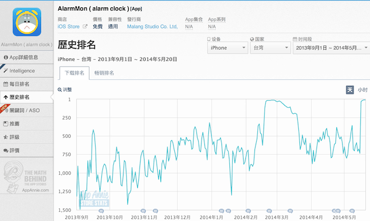Click the speech bubble icon for 評價
The height and width of the screenshot is (221, 370).
pyautogui.click(x=6, y=150)
